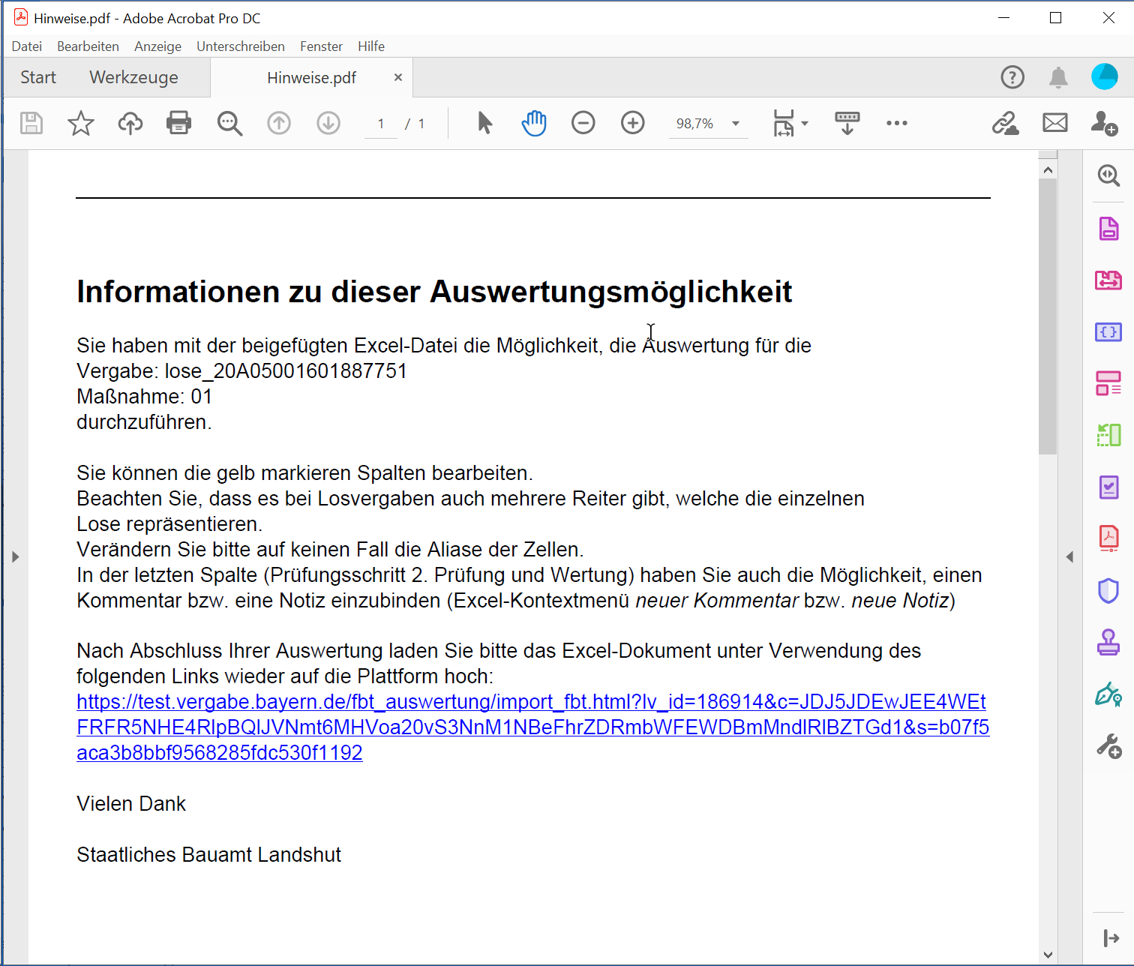Open the Bearbeiten menu
Viewport: 1134px width, 966px height.
pos(88,46)
